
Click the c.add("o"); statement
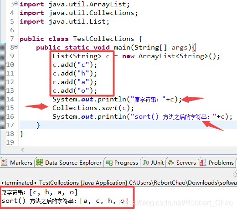tap(75, 91)
